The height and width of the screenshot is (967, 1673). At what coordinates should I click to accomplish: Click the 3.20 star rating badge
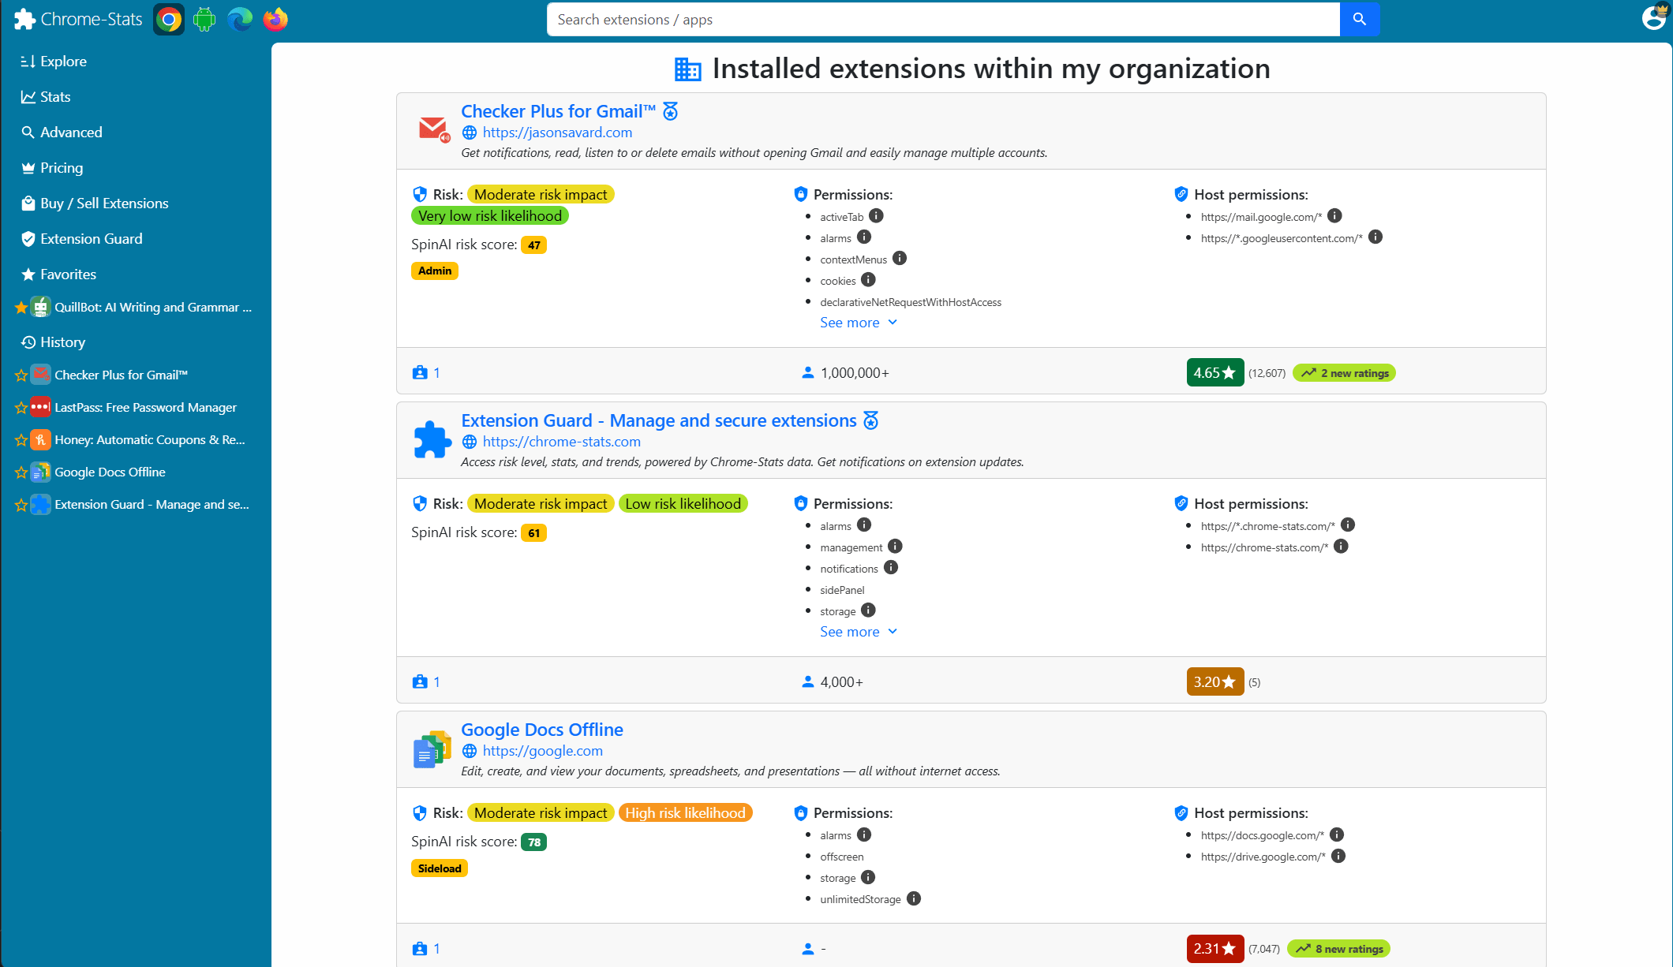[1215, 682]
